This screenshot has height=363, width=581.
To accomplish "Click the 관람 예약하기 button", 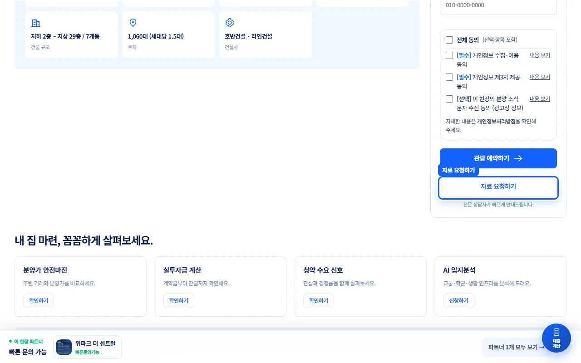I will (498, 158).
